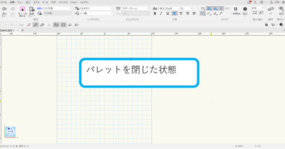Center-align the text
Viewport: 285px width, 149px height.
[x=181, y=13]
